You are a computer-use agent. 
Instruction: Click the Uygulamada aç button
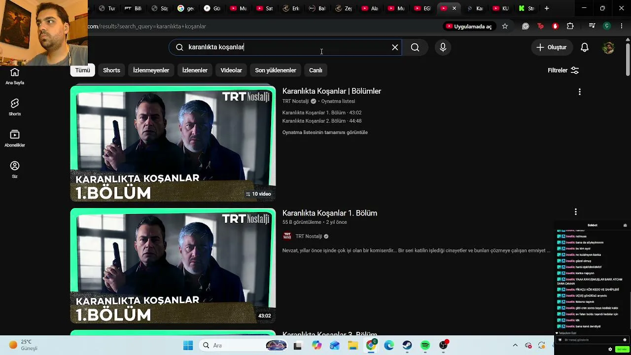pyautogui.click(x=469, y=26)
